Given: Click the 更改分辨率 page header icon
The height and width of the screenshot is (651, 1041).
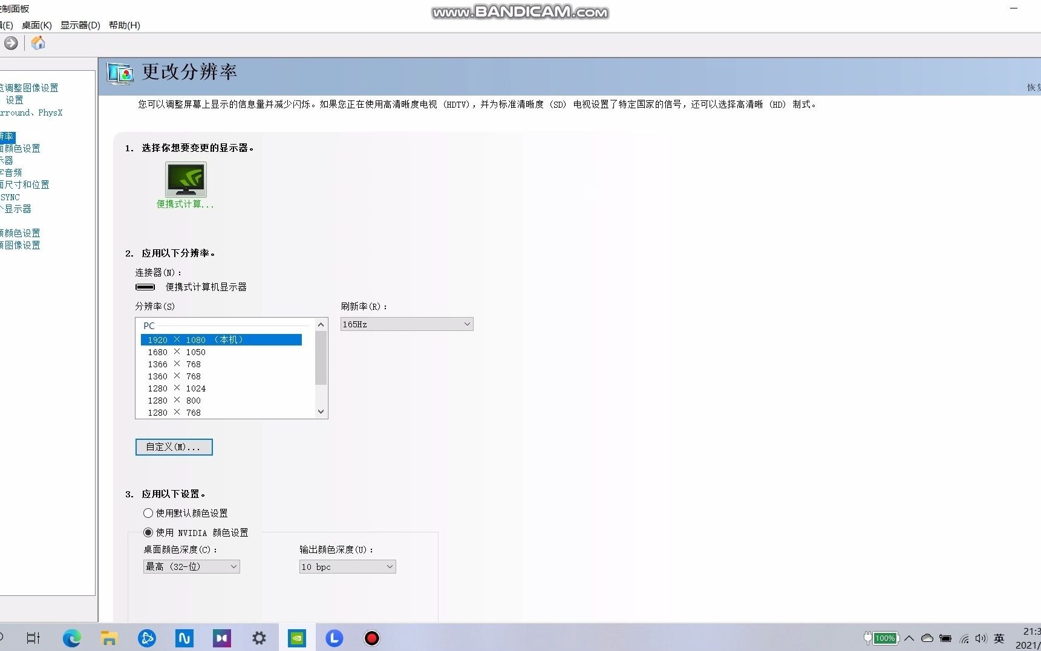Looking at the screenshot, I should pos(120,73).
